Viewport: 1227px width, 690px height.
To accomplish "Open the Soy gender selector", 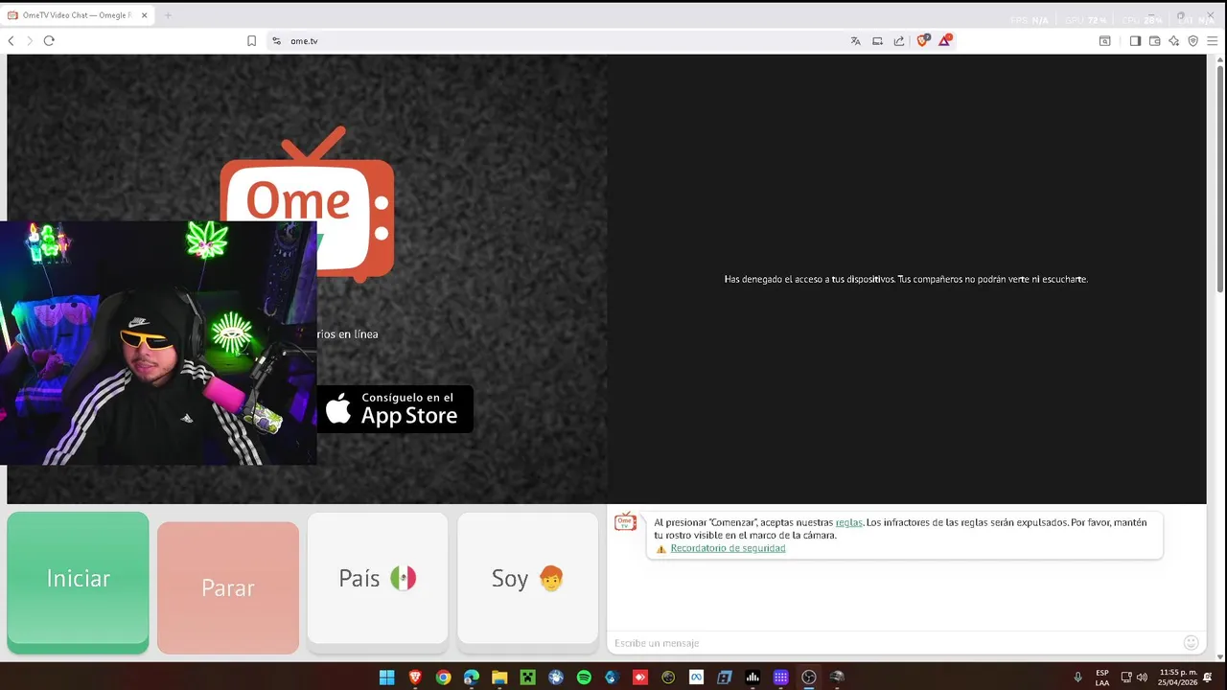I will coord(527,578).
